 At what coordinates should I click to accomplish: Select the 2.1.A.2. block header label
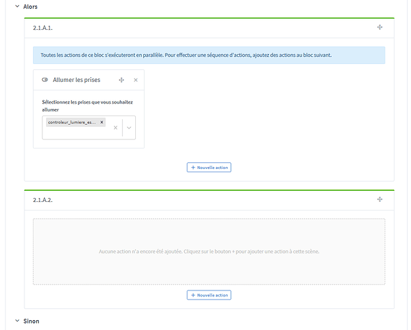43,199
